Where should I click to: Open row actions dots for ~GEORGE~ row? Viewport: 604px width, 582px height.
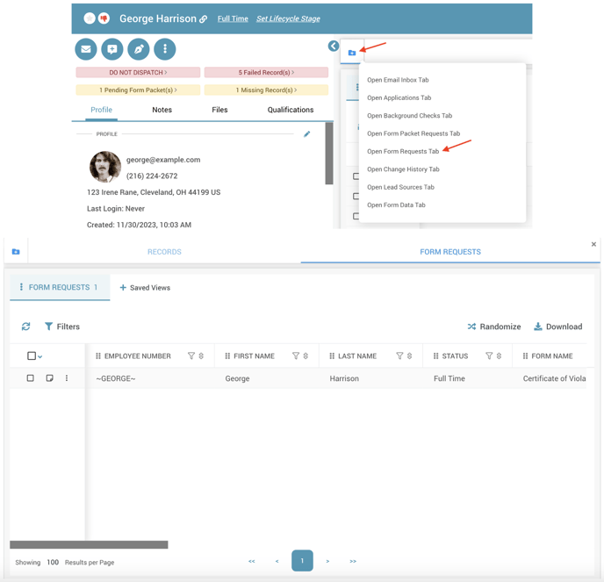coord(67,378)
